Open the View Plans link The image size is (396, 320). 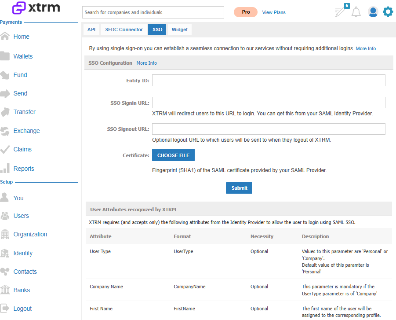[274, 12]
